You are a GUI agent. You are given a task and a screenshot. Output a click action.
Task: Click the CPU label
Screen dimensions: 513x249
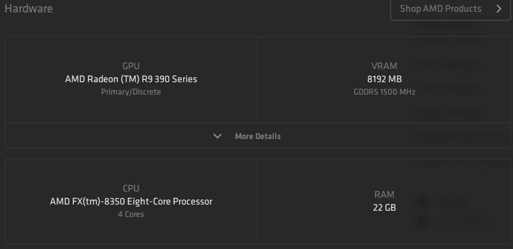pos(131,188)
